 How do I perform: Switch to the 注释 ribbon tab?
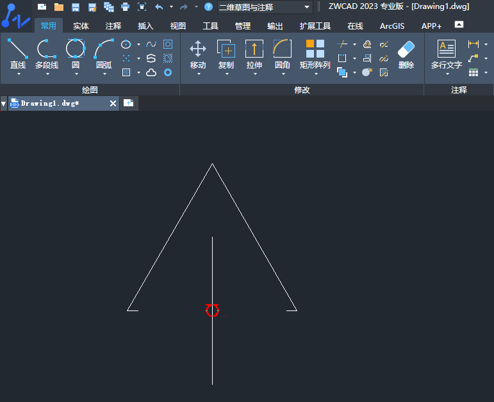click(113, 26)
